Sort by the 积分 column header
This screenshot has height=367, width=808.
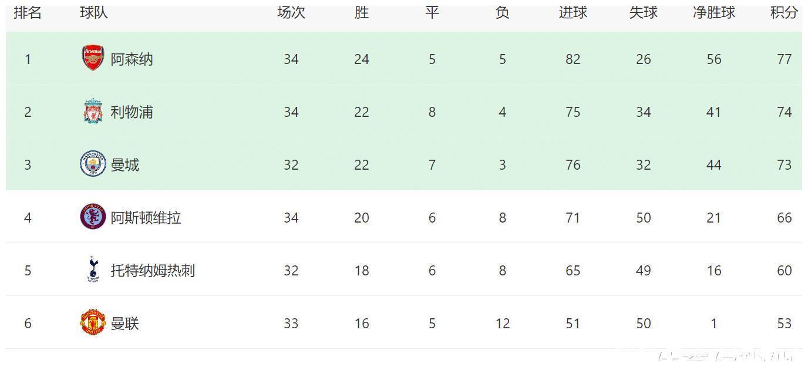[x=784, y=13]
